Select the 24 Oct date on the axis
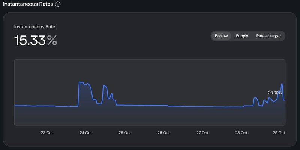This screenshot has width=300, height=150. [86, 132]
